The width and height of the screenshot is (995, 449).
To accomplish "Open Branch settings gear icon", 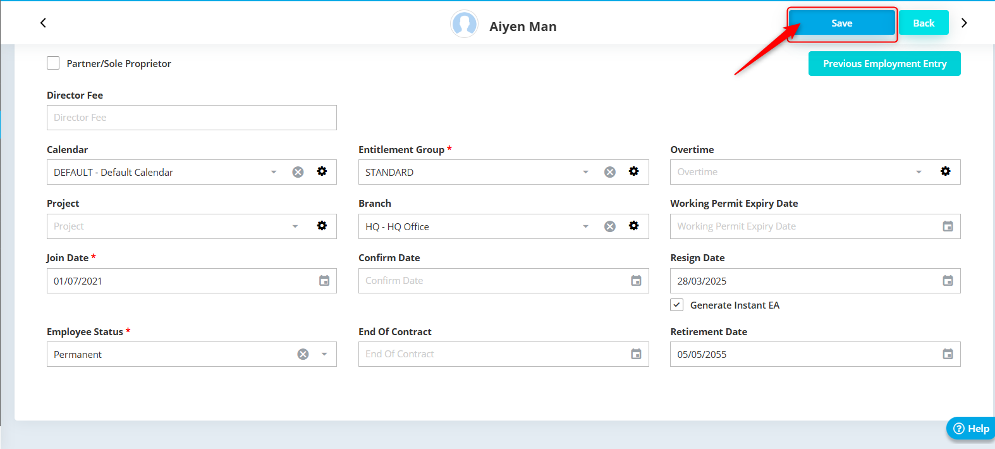I will (x=633, y=226).
